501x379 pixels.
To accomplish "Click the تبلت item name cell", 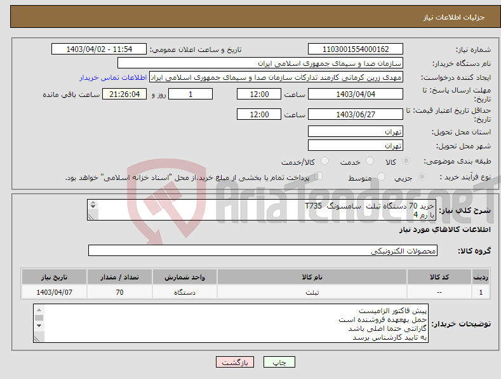I will coord(312,292).
